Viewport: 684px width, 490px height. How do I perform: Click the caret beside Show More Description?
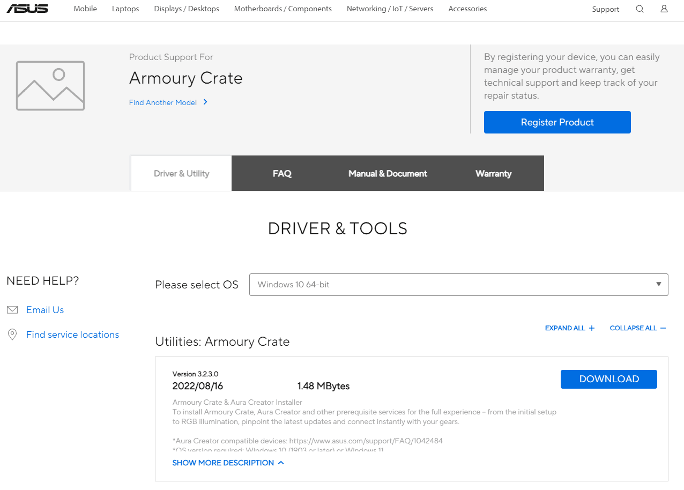[x=281, y=463]
